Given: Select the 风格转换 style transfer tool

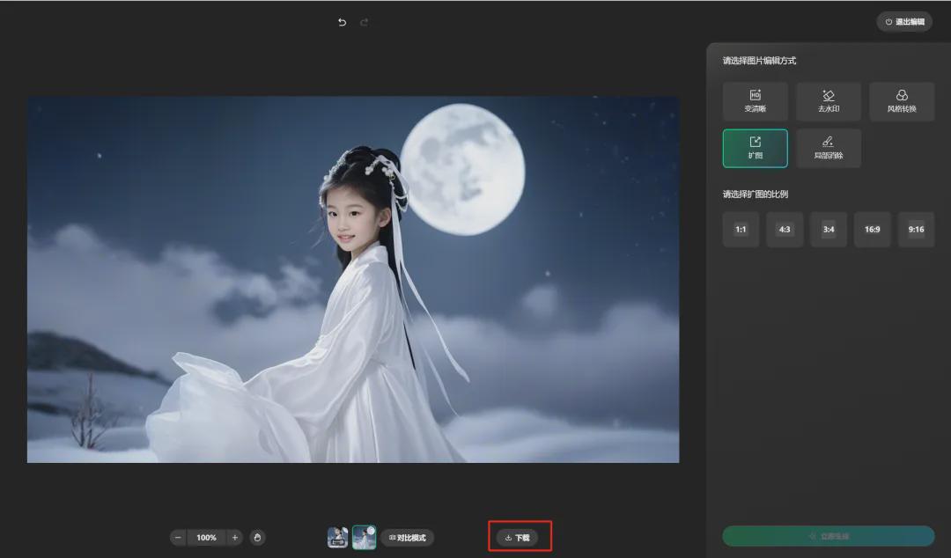Looking at the screenshot, I should click(901, 101).
